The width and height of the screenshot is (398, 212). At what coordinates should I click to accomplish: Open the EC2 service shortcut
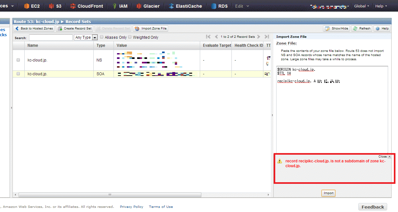tap(32, 6)
